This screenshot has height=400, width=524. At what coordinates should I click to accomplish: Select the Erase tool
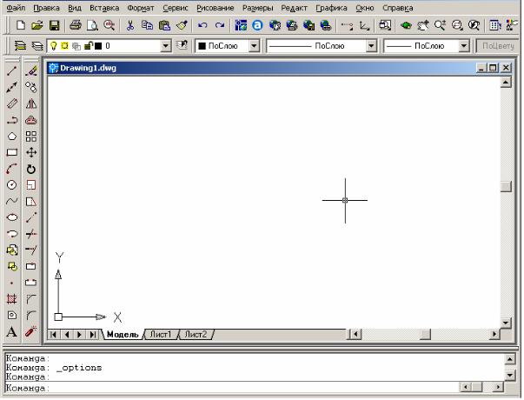31,70
